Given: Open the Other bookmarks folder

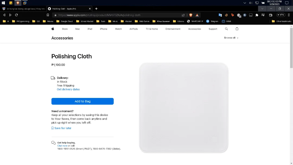Looking at the screenshot, I should click(281, 21).
